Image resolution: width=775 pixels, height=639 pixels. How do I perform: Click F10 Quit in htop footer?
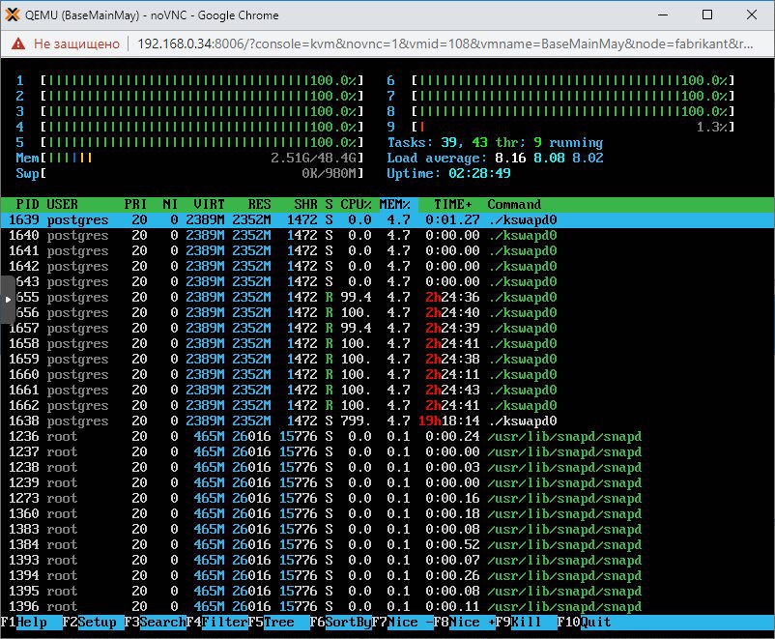[x=584, y=623]
